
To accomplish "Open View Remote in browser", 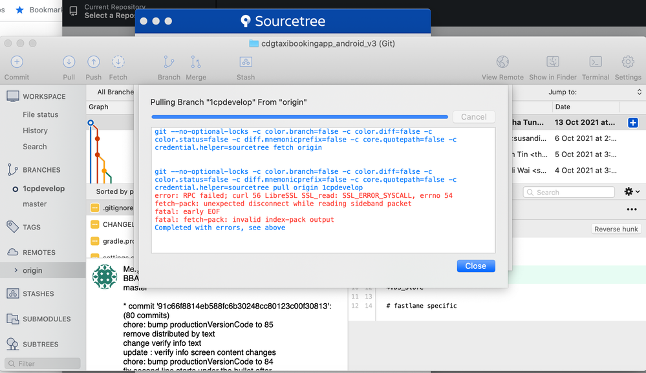I will (502, 62).
